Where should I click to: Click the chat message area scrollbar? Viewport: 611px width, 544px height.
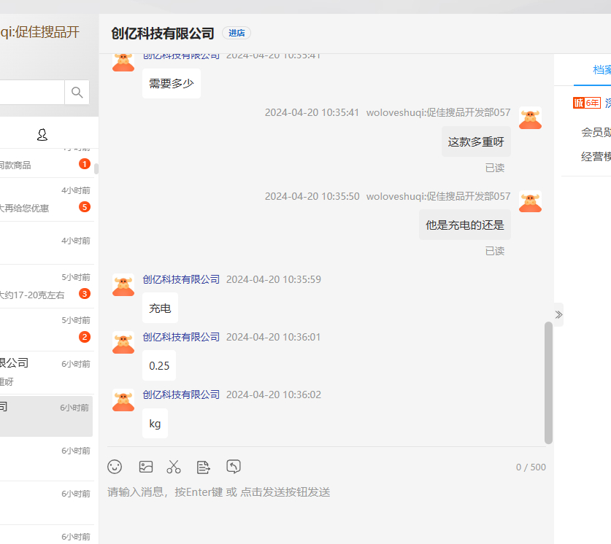548,382
